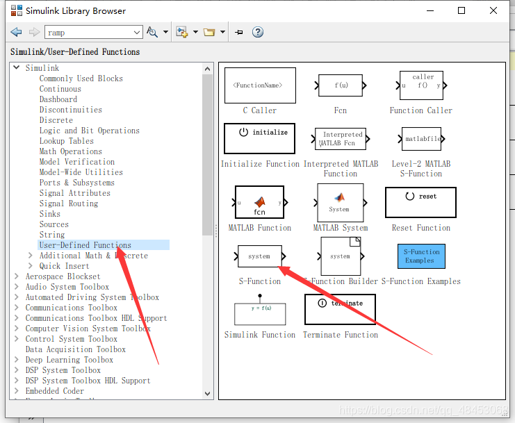Select the S-Function block
515x423 pixels.
(259, 256)
